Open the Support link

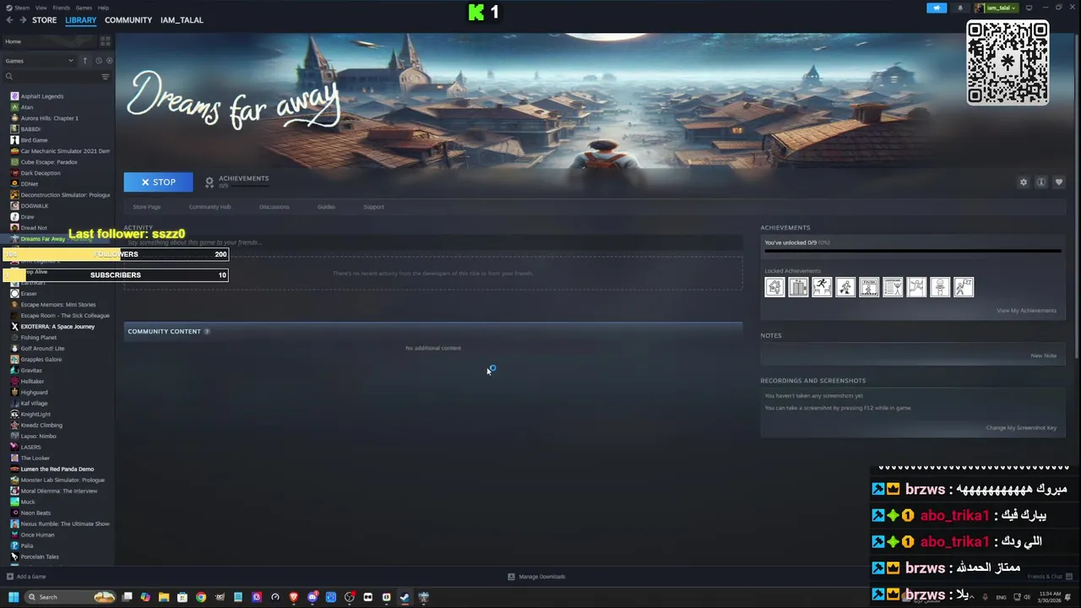(373, 207)
